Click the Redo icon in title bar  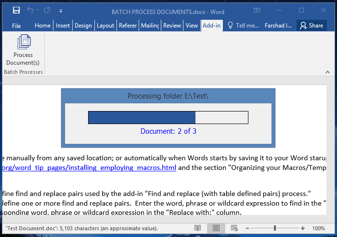(x=47, y=10)
